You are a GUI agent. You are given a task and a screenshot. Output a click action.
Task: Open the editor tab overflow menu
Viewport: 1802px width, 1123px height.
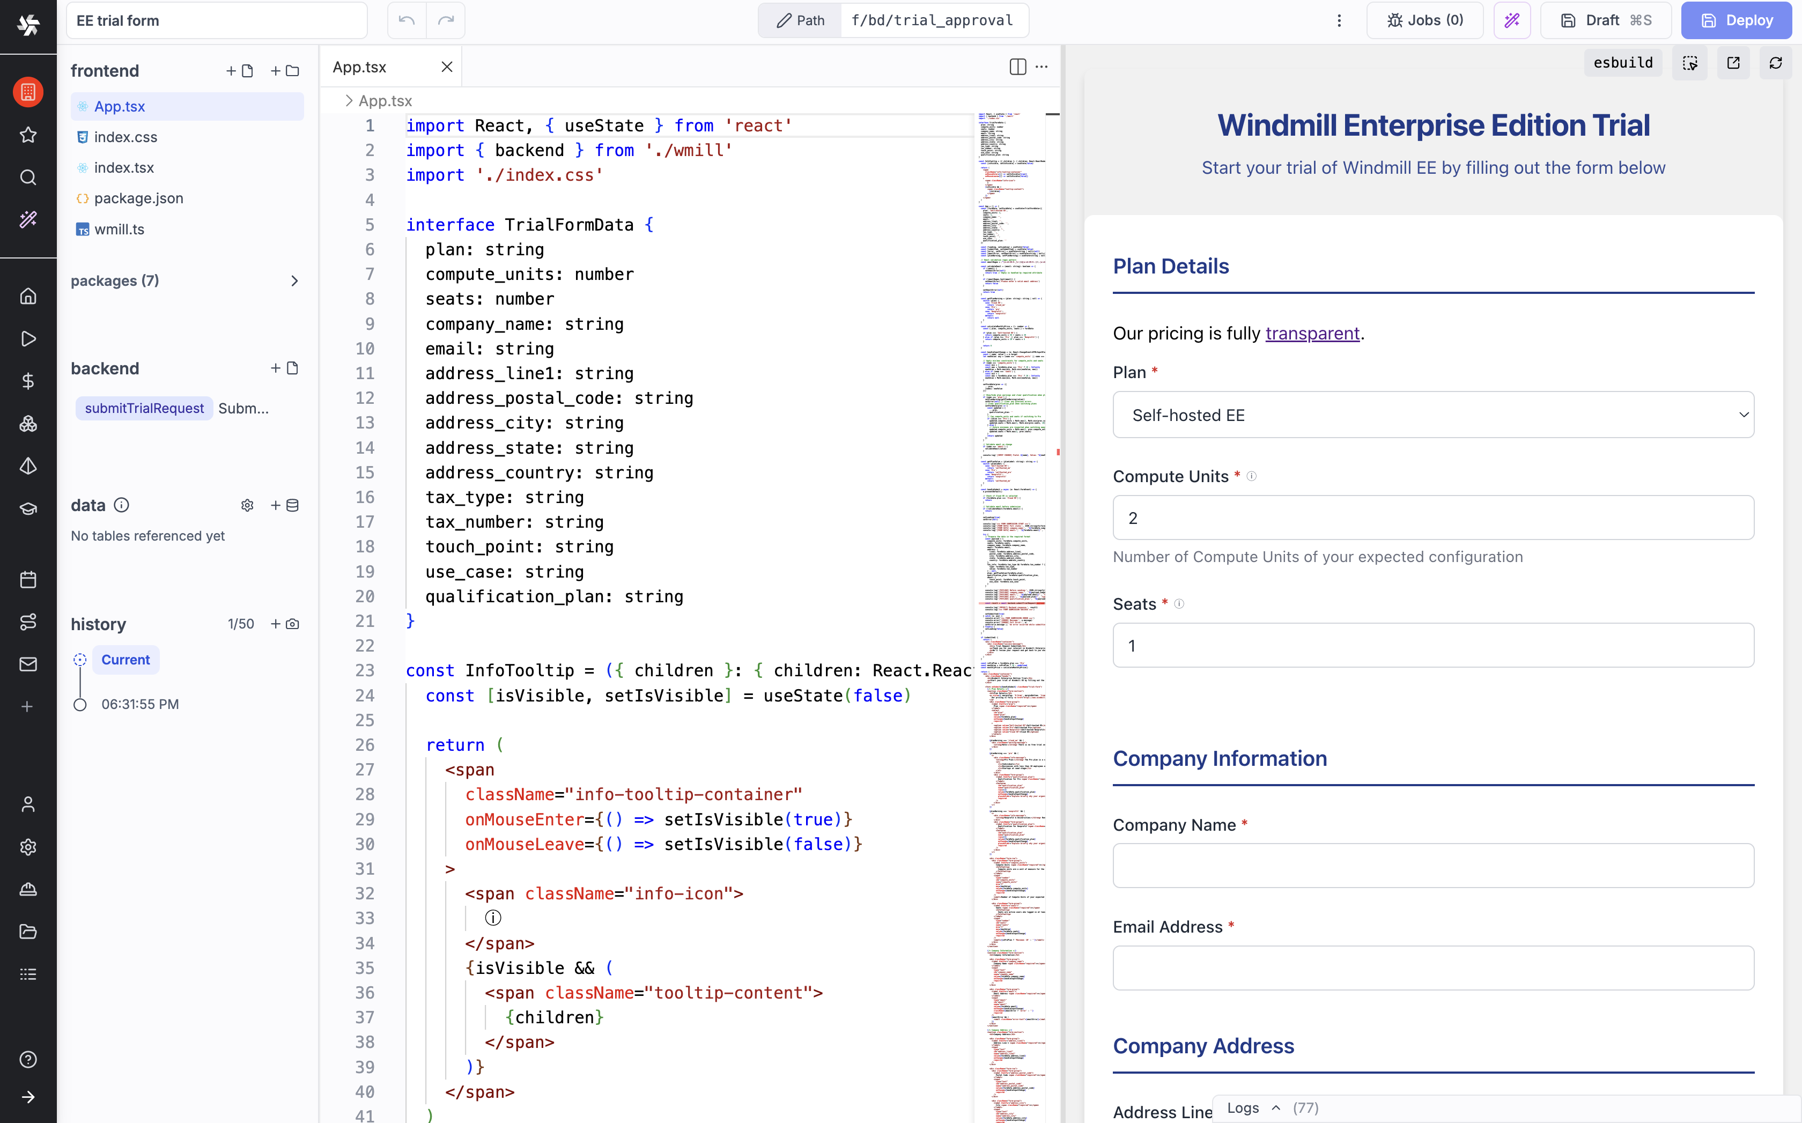click(1042, 66)
